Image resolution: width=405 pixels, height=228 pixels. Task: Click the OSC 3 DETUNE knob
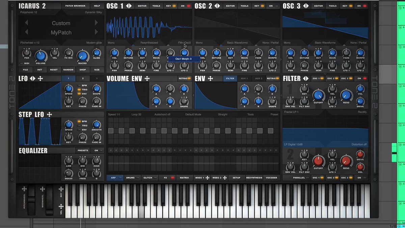tap(304, 52)
